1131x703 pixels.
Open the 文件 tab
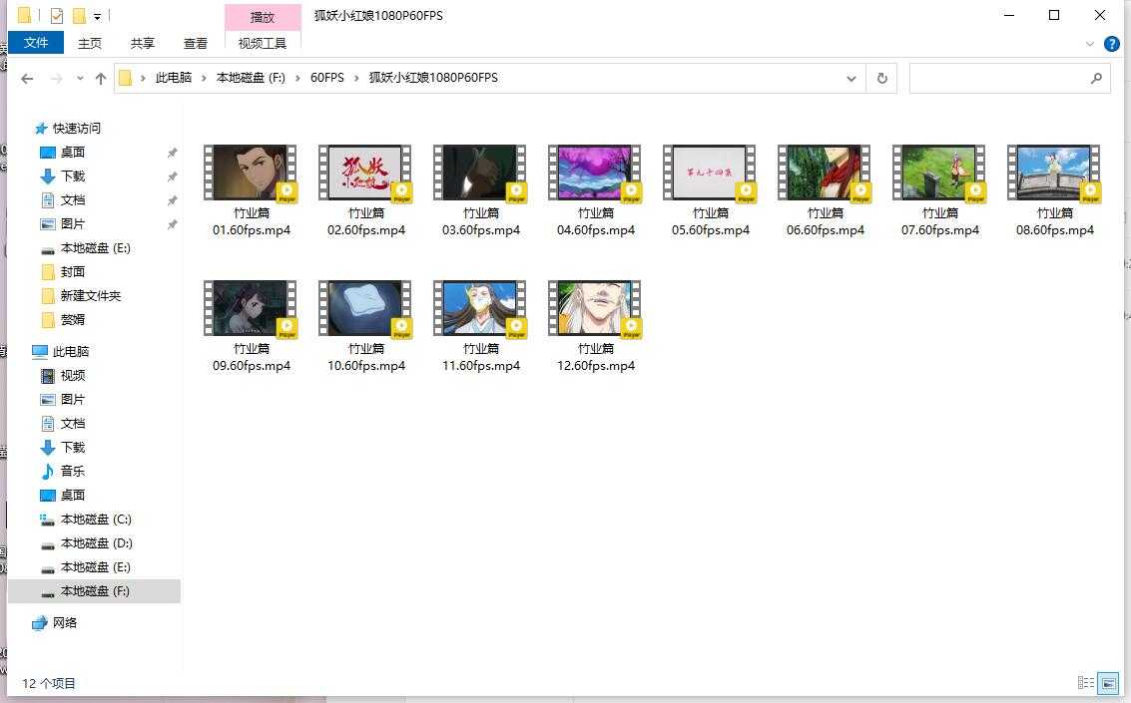(x=35, y=43)
